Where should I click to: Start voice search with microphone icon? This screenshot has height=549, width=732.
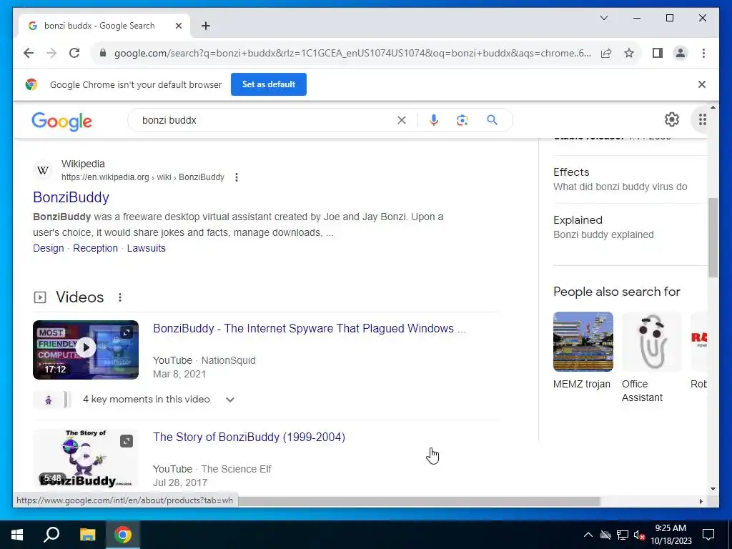[434, 120]
